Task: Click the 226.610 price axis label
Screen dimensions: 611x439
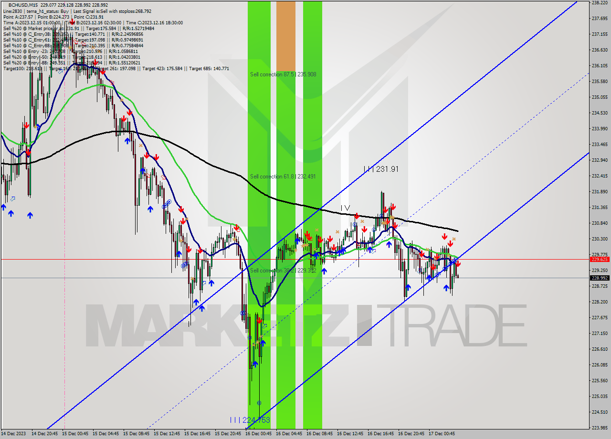Action: click(x=600, y=349)
